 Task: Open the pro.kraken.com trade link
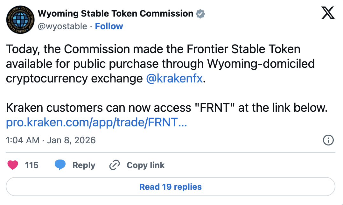pyautogui.click(x=96, y=123)
